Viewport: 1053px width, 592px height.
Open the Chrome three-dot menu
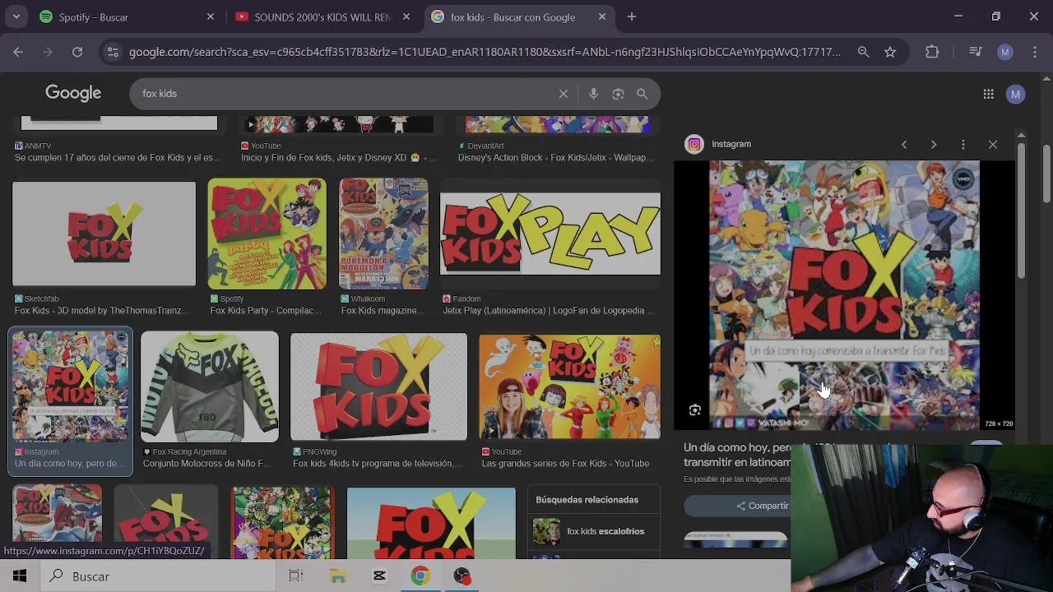pyautogui.click(x=1034, y=52)
